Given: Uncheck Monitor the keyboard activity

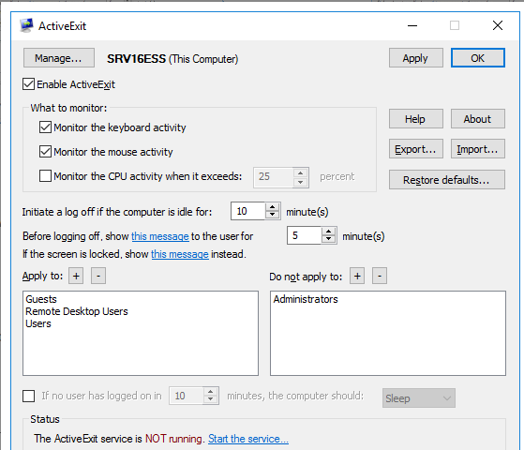Looking at the screenshot, I should coord(45,127).
